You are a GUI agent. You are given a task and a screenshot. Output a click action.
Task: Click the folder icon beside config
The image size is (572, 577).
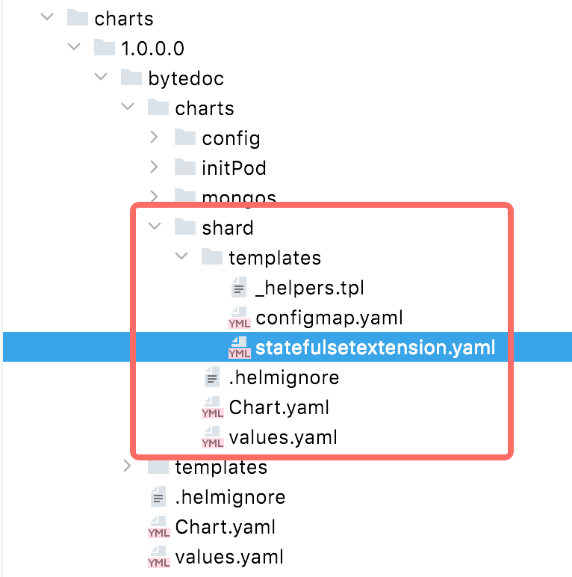tap(185, 138)
